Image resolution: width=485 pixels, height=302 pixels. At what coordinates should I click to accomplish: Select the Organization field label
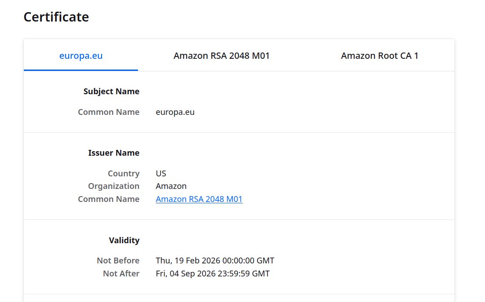click(114, 186)
